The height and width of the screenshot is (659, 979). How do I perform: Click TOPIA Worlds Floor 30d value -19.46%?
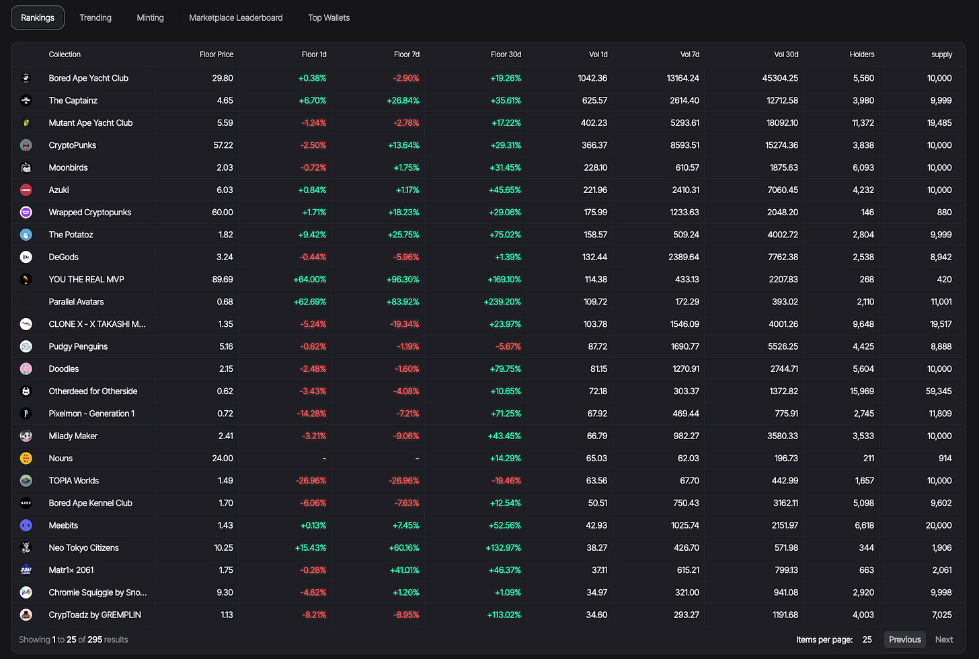point(506,481)
